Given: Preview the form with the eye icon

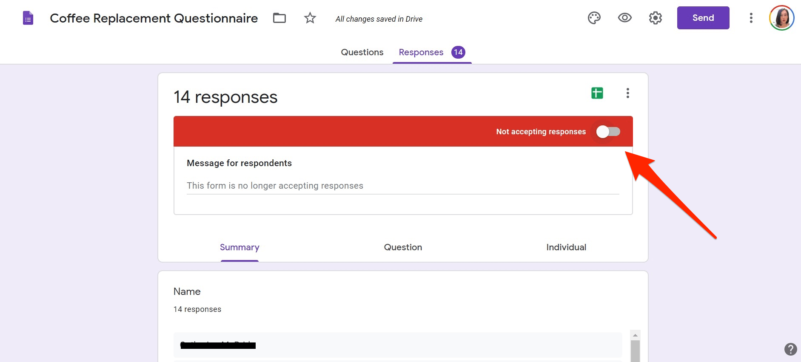Looking at the screenshot, I should tap(625, 18).
